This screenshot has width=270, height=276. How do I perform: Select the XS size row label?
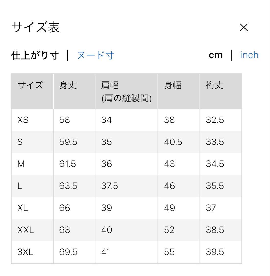point(23,120)
